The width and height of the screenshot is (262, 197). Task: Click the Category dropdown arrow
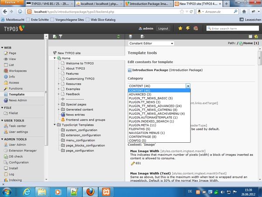click(x=188, y=86)
